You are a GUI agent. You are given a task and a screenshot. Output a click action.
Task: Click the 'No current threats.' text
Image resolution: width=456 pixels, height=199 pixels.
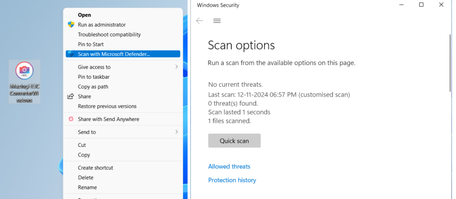236,85
